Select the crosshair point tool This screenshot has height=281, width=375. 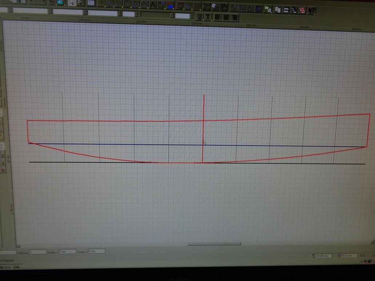click(x=101, y=4)
